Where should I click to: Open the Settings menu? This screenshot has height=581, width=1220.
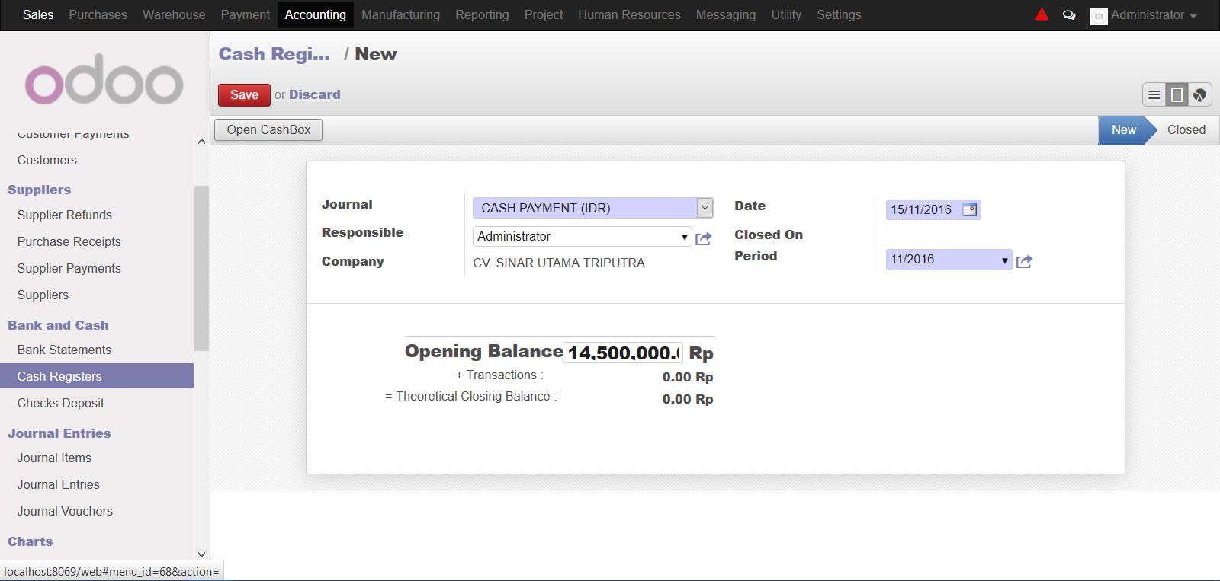coord(839,14)
